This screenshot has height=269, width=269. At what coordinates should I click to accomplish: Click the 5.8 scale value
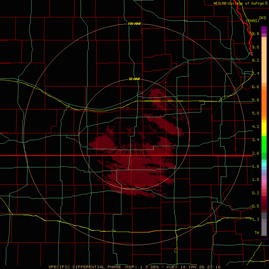(256, 100)
